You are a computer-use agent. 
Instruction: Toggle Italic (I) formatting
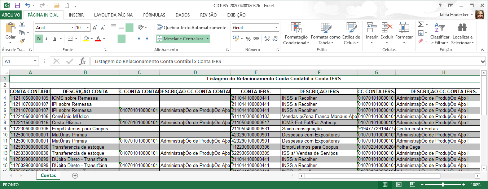[47, 39]
